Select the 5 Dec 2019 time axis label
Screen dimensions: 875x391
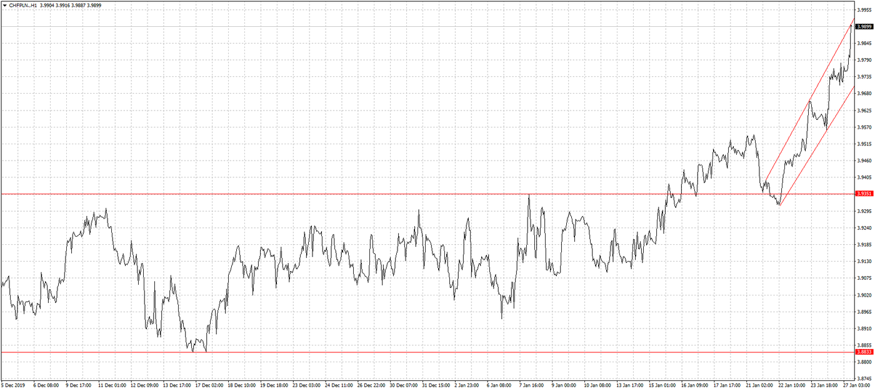(x=14, y=386)
